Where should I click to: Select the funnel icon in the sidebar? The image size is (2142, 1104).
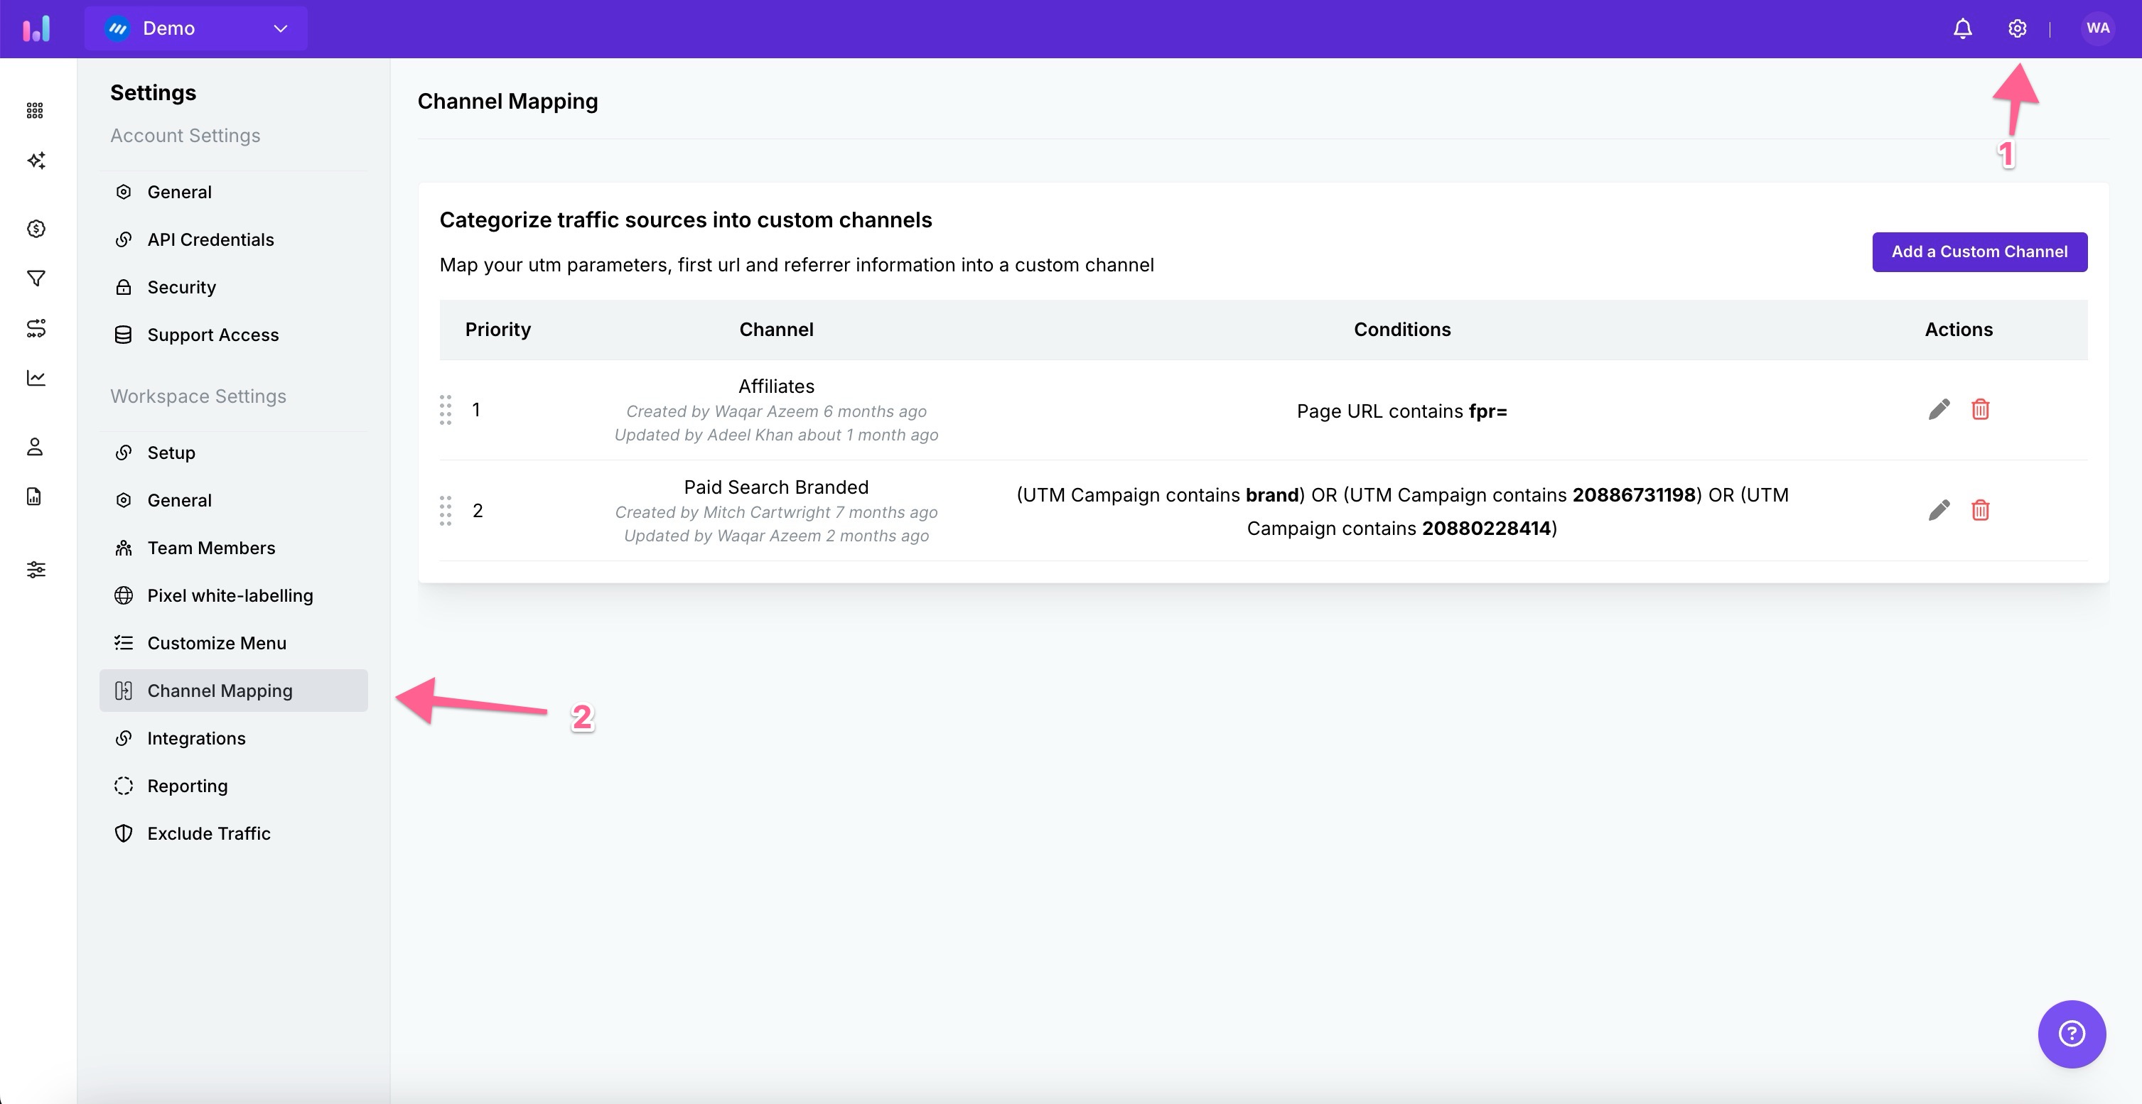click(x=36, y=278)
